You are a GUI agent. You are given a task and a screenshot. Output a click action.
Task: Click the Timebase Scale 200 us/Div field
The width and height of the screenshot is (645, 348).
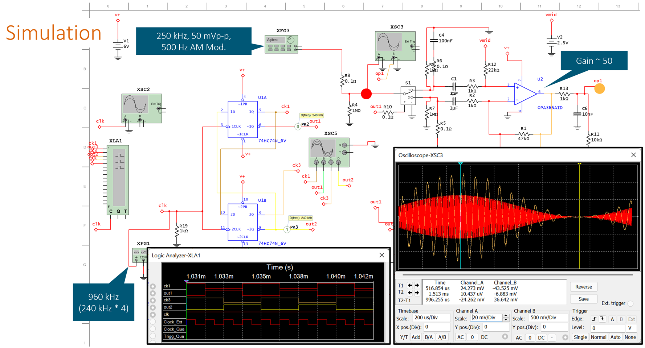point(431,318)
